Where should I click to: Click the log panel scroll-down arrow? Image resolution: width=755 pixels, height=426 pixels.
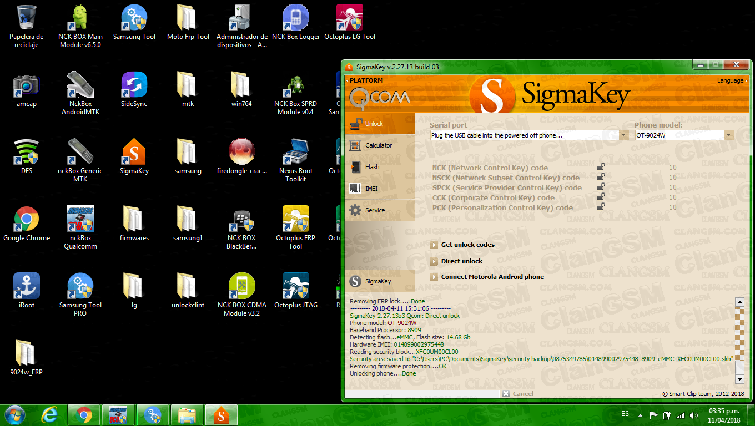pyautogui.click(x=739, y=379)
